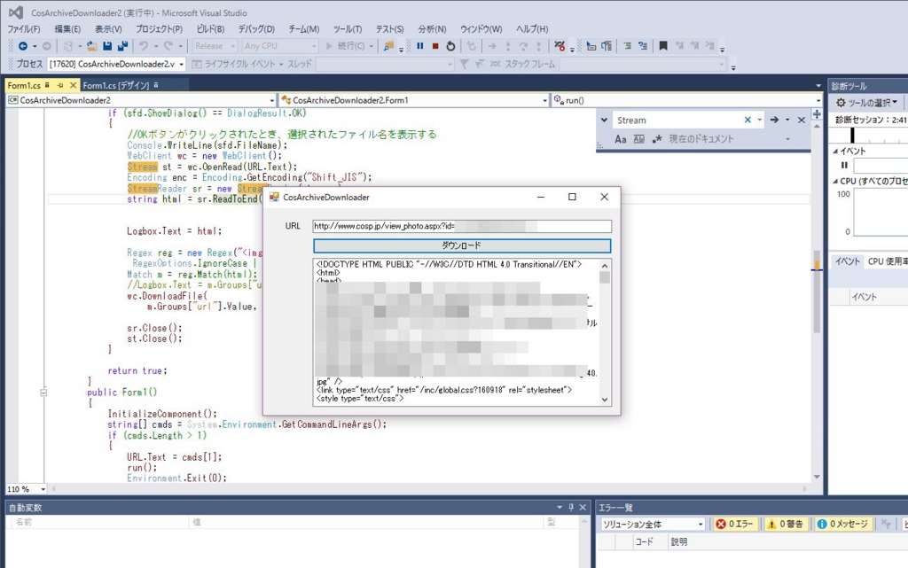Open the CosArchiveDownloader2 project scope dropdown
This screenshot has width=908, height=568.
pos(141,100)
